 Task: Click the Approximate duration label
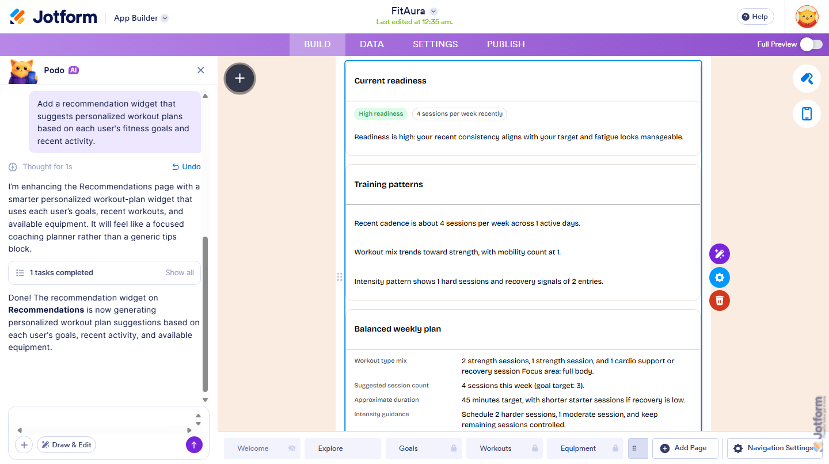[x=386, y=400]
